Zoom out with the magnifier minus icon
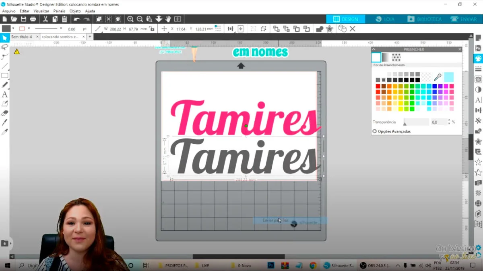The width and height of the screenshot is (483, 271). (140, 19)
